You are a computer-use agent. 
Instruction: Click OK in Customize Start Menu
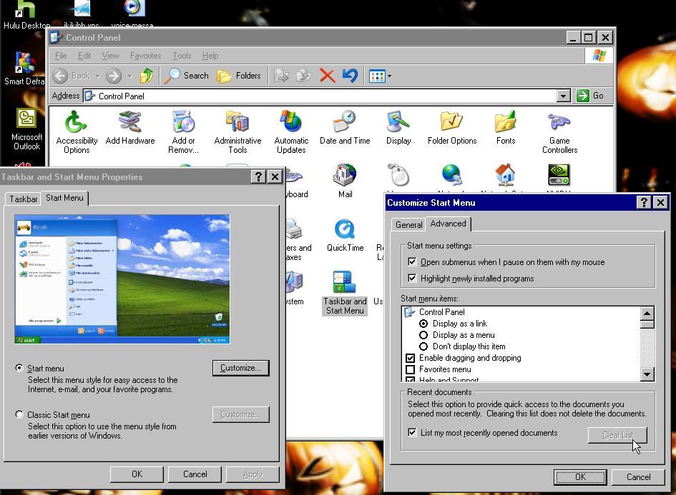pyautogui.click(x=580, y=477)
